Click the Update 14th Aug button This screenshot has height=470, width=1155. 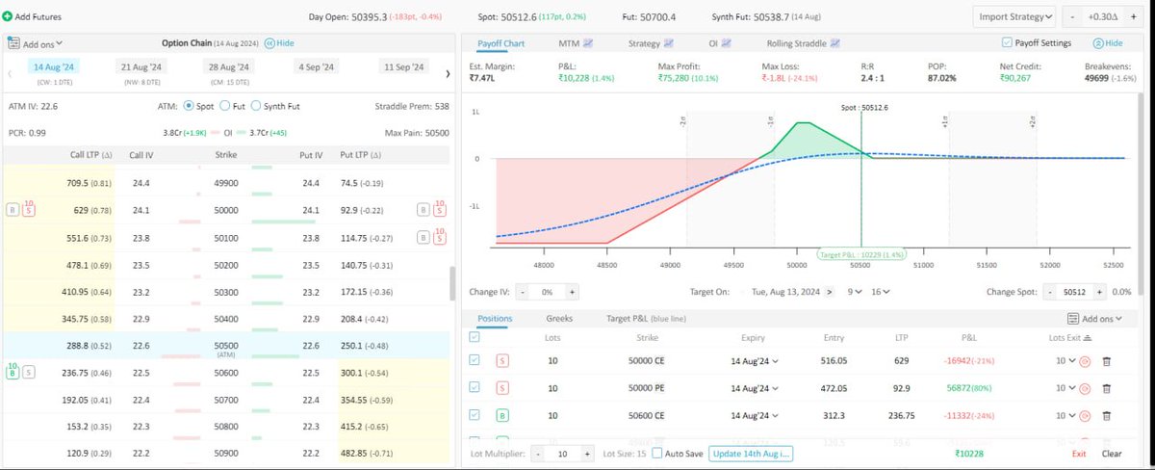coord(751,453)
